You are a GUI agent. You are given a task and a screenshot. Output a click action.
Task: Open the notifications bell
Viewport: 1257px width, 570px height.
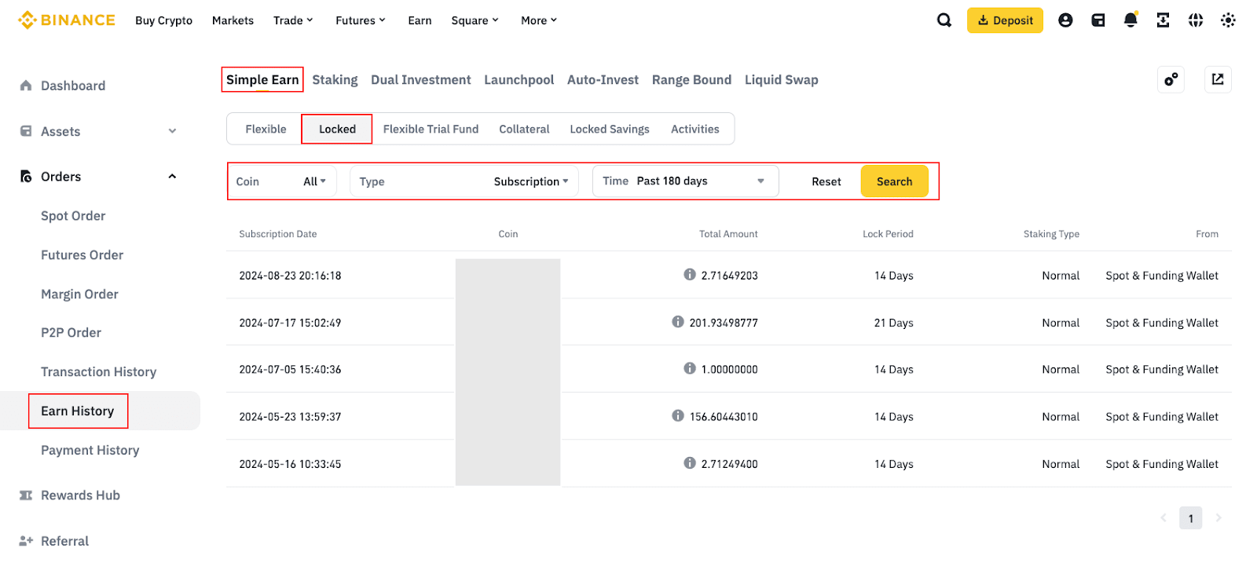[x=1131, y=20]
